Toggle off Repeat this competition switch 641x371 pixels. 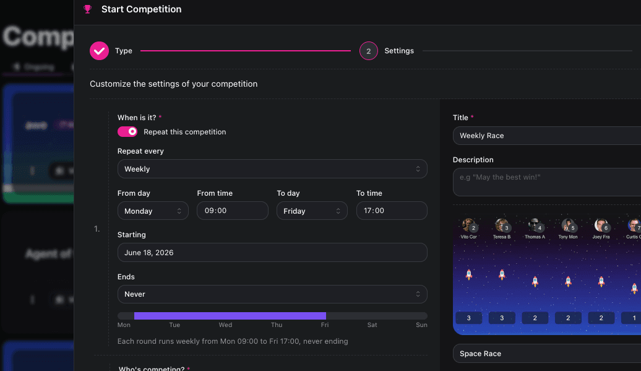pyautogui.click(x=127, y=132)
